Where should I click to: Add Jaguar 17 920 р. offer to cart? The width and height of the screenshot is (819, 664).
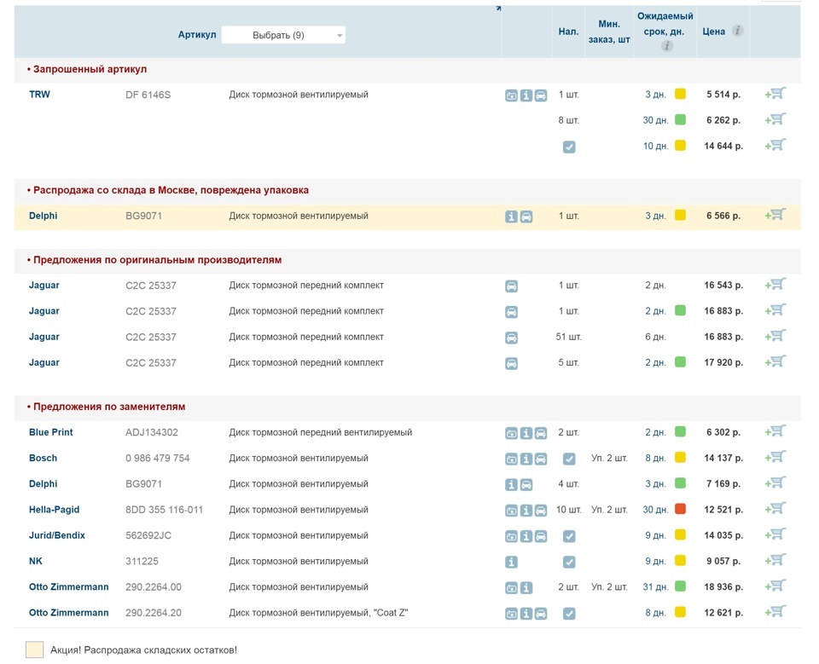click(775, 361)
